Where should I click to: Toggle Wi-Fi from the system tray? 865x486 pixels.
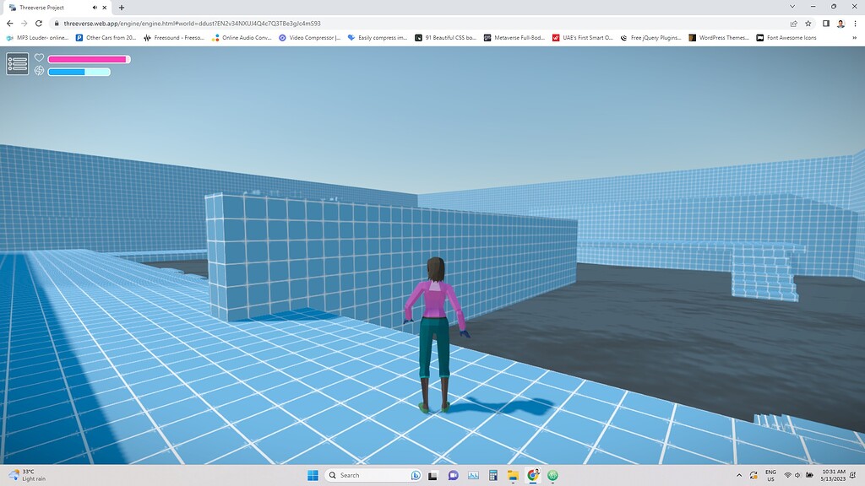click(x=789, y=475)
